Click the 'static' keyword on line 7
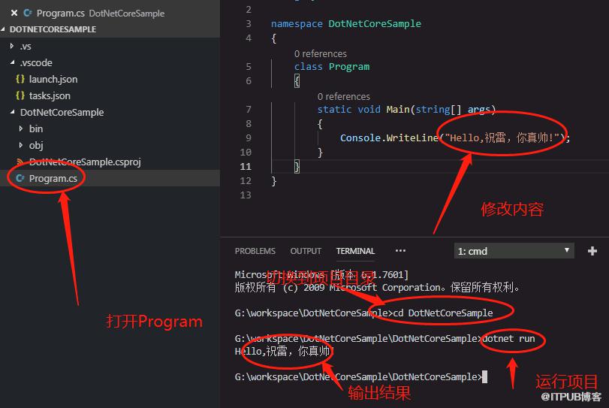 coord(334,110)
